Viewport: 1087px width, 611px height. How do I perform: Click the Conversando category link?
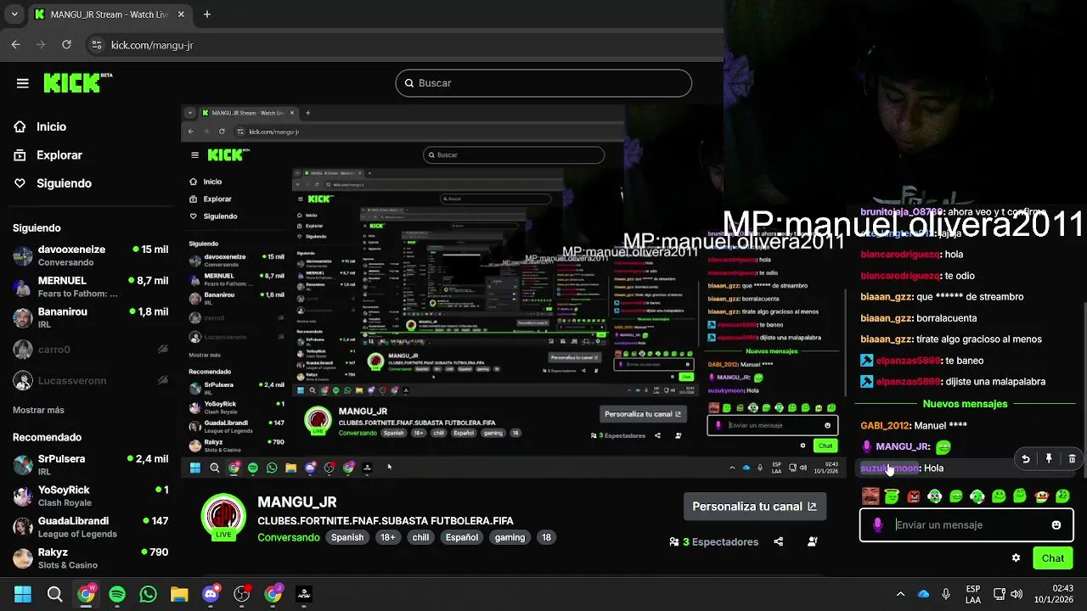pyautogui.click(x=289, y=537)
